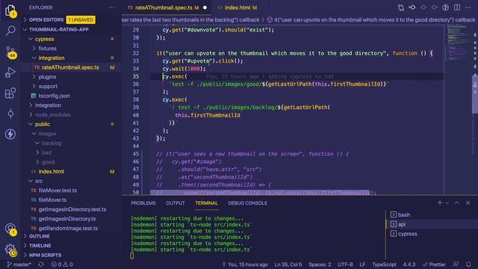Close the terminal panel
Image resolution: width=478 pixels, height=269 pixels.
click(468, 202)
